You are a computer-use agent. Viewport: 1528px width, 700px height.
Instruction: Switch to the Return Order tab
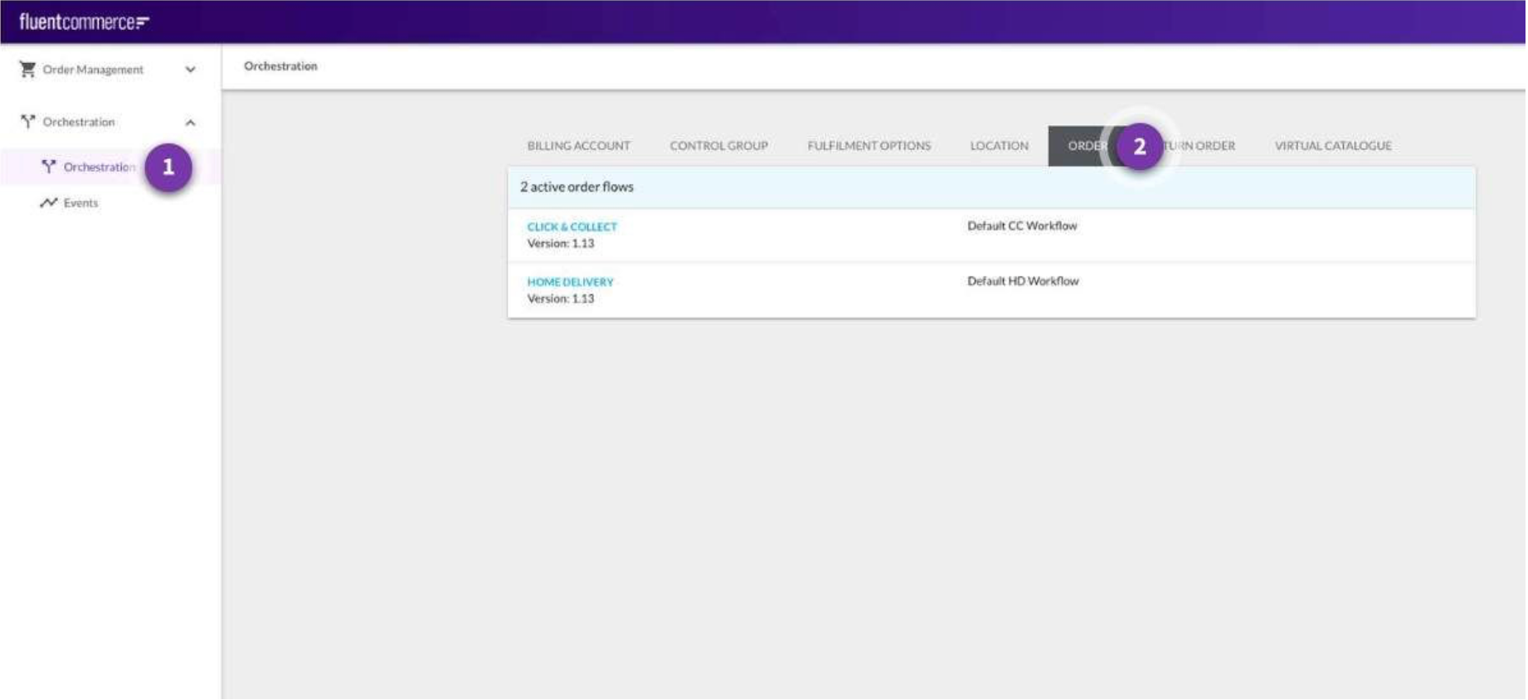tap(1203, 146)
